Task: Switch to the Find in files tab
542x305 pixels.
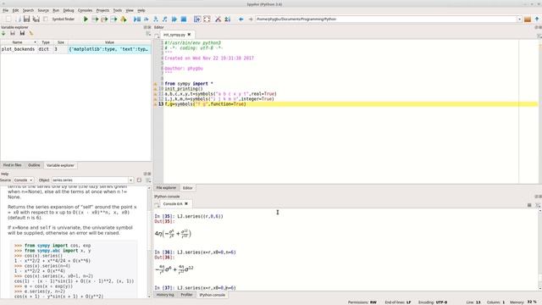Action: coord(13,165)
